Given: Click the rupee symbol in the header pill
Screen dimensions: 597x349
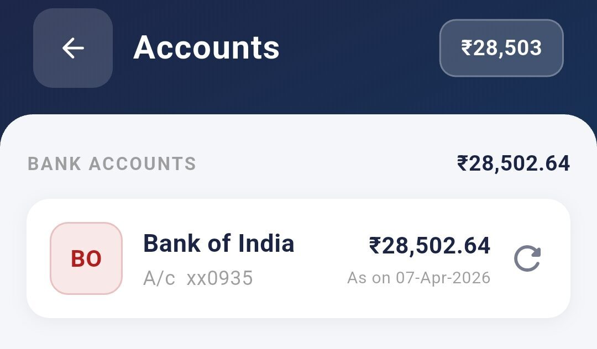Looking at the screenshot, I should pos(467,48).
